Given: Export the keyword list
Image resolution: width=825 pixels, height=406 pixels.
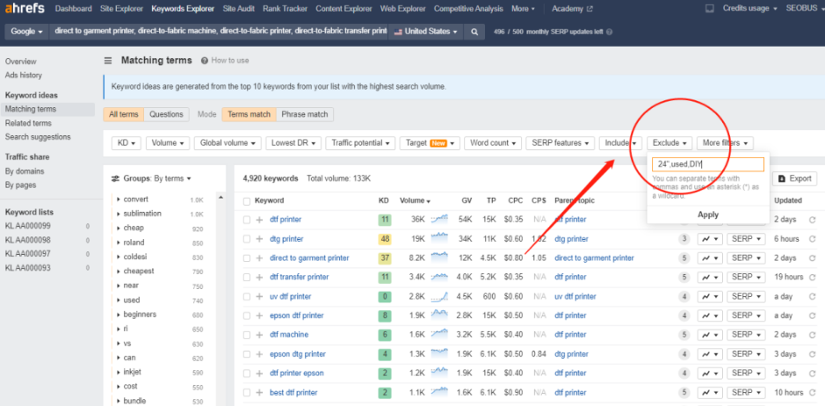Looking at the screenshot, I should tap(794, 178).
